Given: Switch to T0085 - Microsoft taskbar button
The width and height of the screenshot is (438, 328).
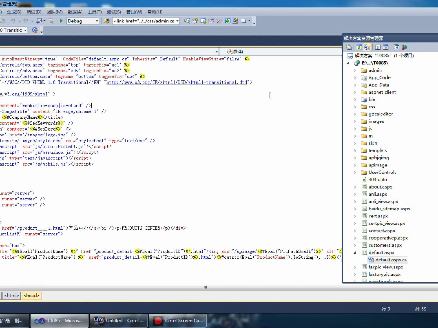Looking at the screenshot, I should click(x=60, y=321).
